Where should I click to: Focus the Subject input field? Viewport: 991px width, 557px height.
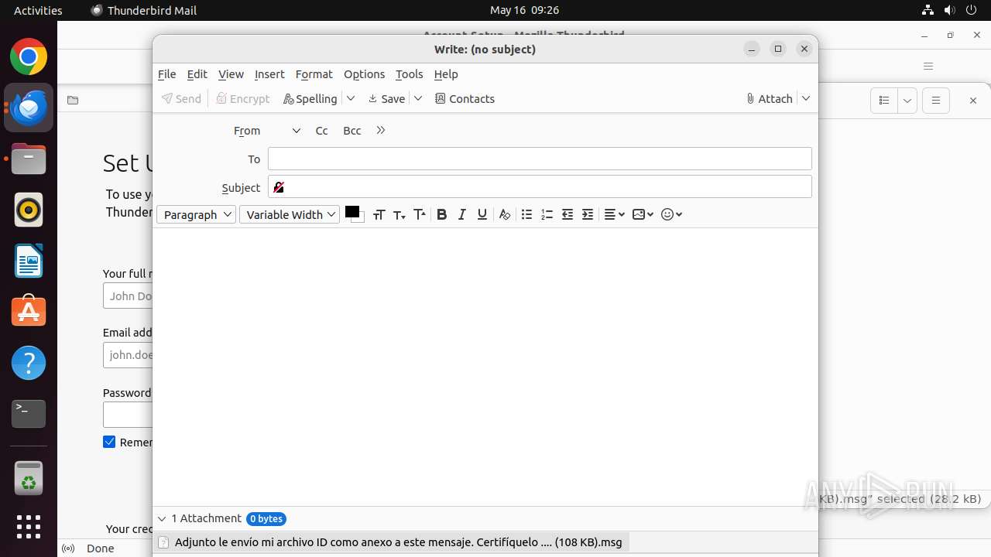click(540, 186)
